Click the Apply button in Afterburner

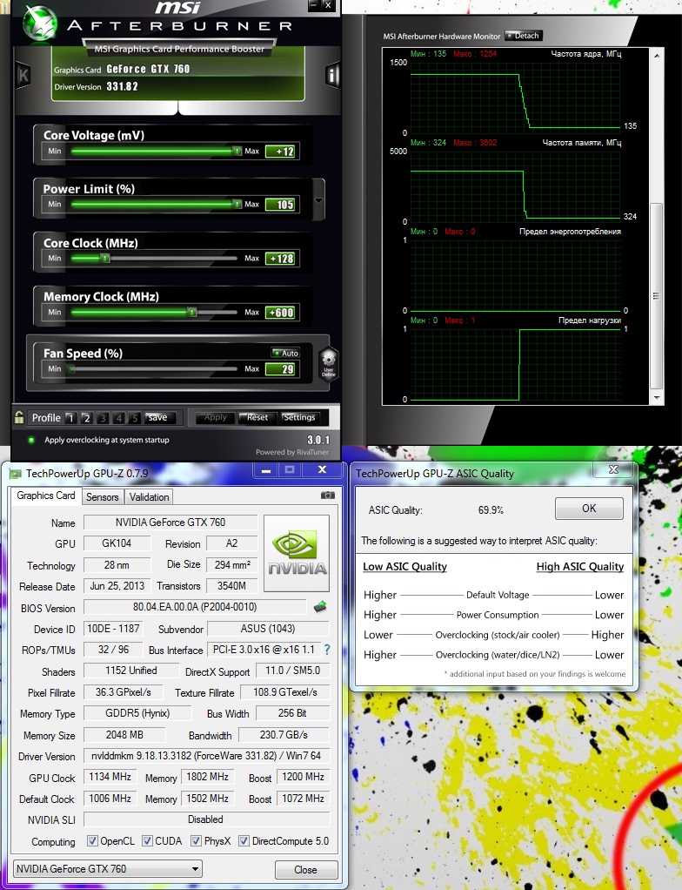pos(216,417)
